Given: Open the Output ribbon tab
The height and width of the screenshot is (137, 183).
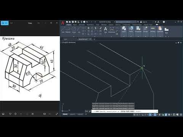Looking at the screenshot, I should pos(111,25).
